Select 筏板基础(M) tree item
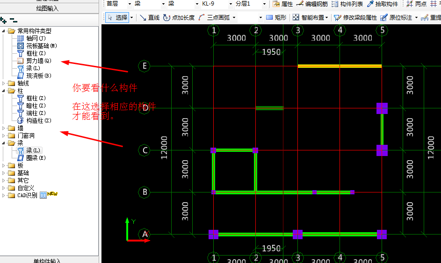 [x=37, y=46]
